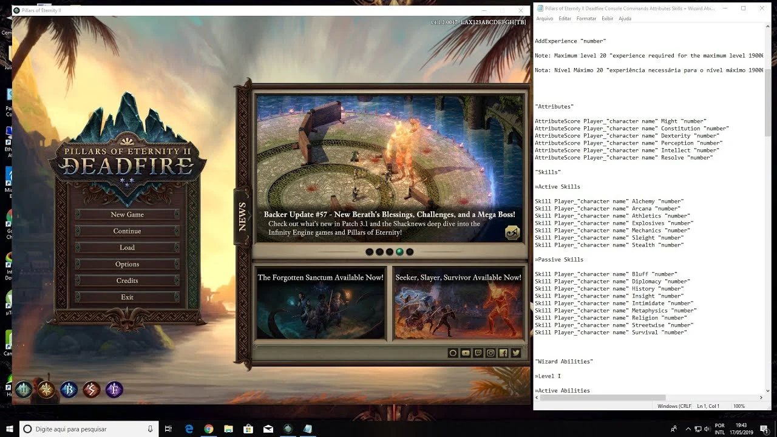
Task: Click New Game in the main menu
Action: click(x=127, y=214)
